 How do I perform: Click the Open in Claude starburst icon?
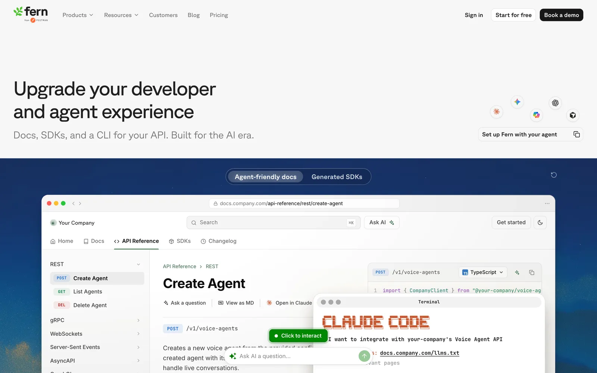pyautogui.click(x=269, y=303)
